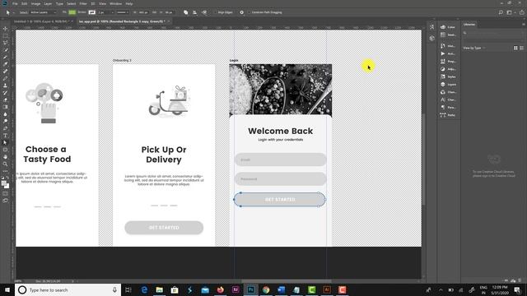Select the Eyedropper tool
This screenshot has width=527, height=296.
5,64
